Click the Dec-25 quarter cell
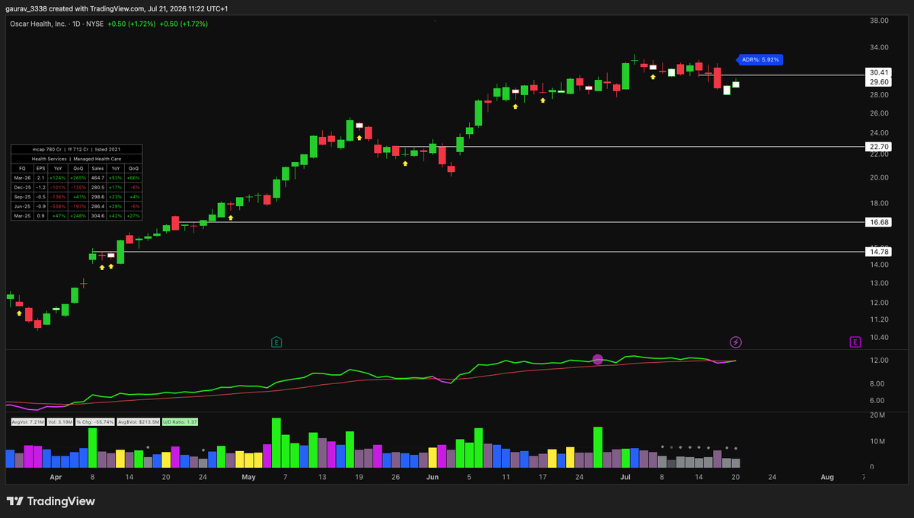The height and width of the screenshot is (518, 914). tap(22, 187)
